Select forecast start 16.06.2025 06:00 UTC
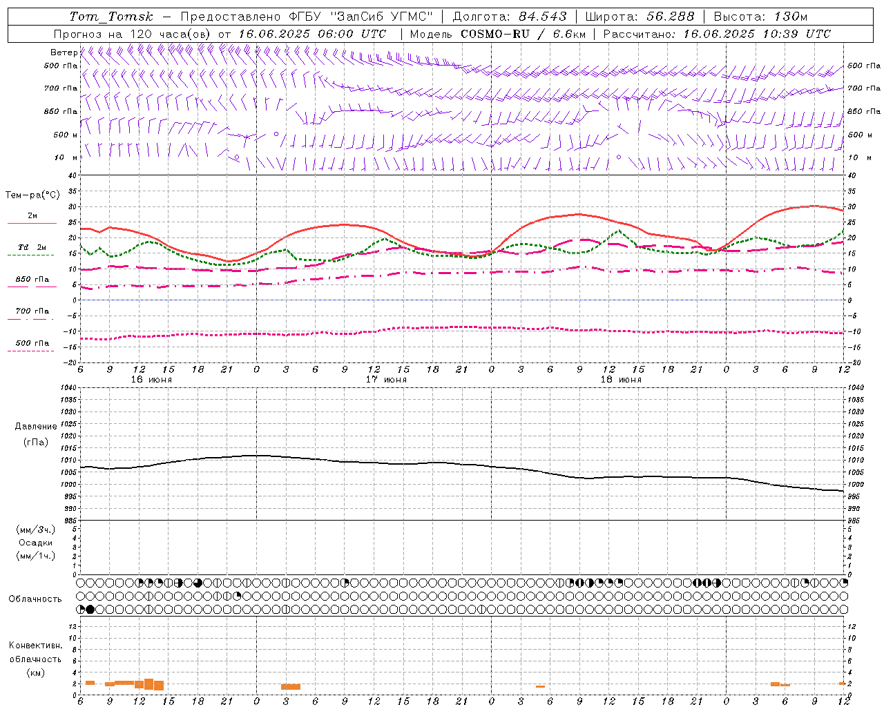 (311, 34)
